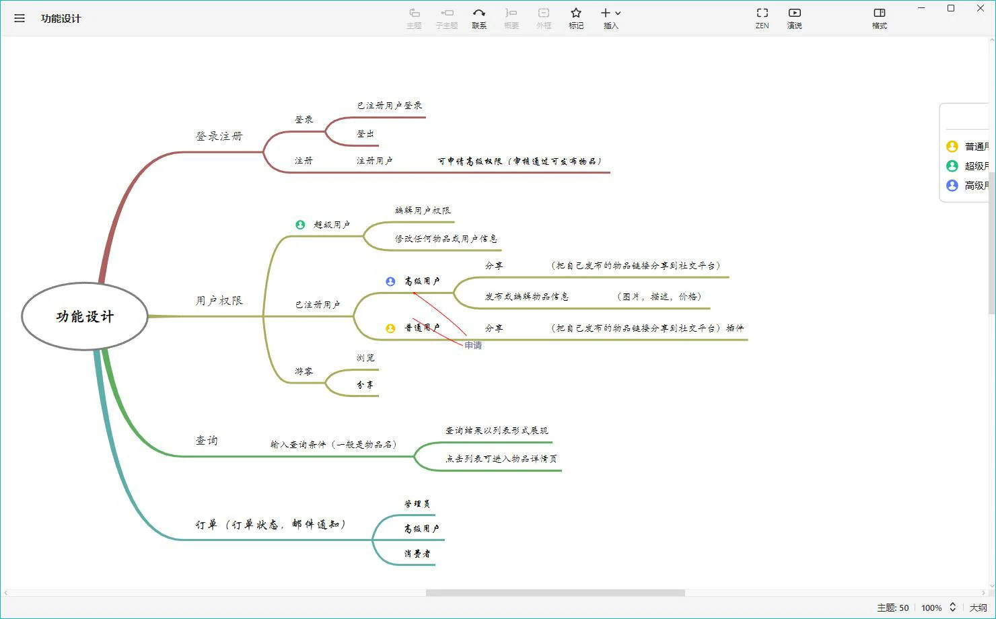Image resolution: width=996 pixels, height=619 pixels.
Task: Select 发布或编辑物品信息 topic
Action: click(527, 297)
